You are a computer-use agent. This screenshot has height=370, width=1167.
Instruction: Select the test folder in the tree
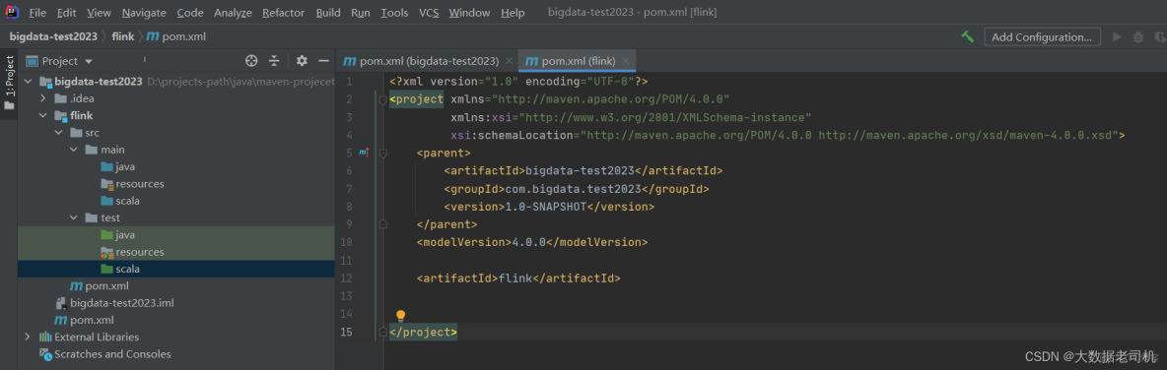110,217
